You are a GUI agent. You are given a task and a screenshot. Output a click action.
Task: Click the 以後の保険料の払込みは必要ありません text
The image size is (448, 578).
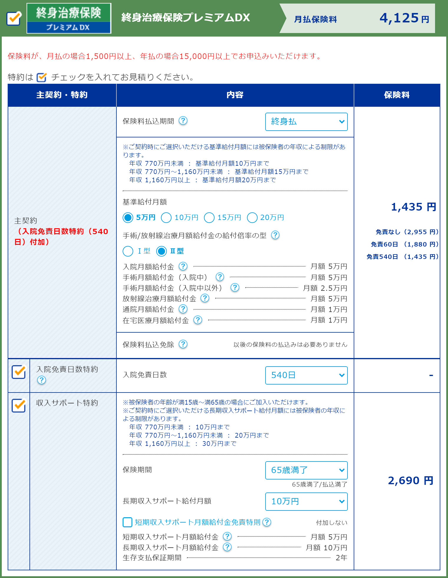(x=290, y=345)
